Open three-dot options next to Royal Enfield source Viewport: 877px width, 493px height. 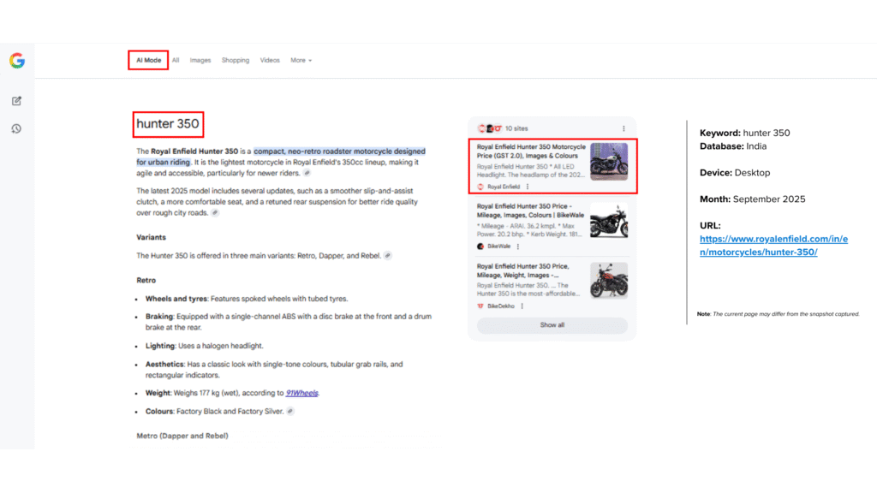(x=528, y=187)
